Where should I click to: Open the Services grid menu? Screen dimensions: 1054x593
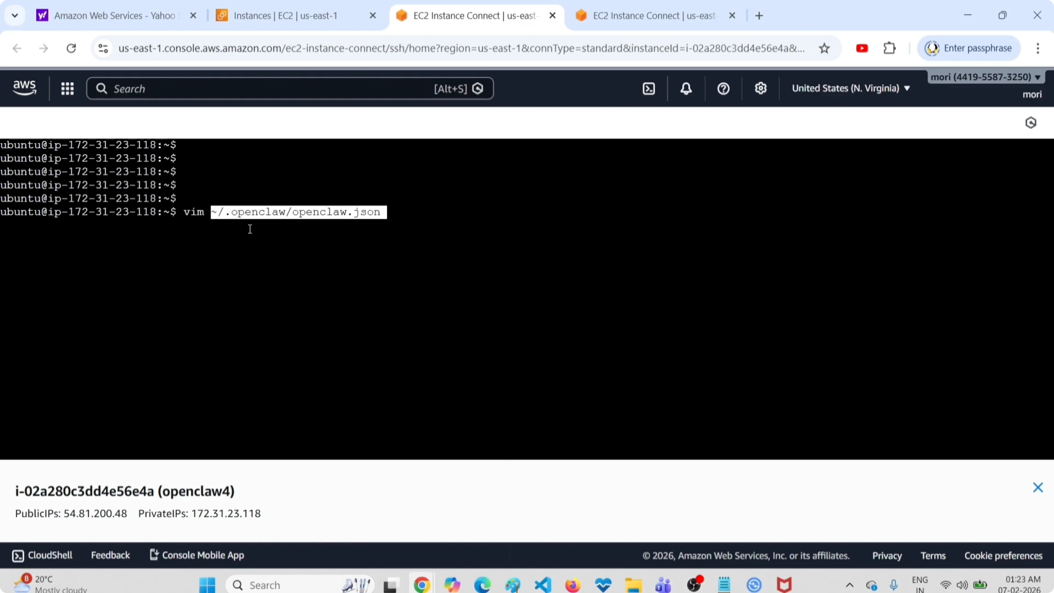coord(68,89)
